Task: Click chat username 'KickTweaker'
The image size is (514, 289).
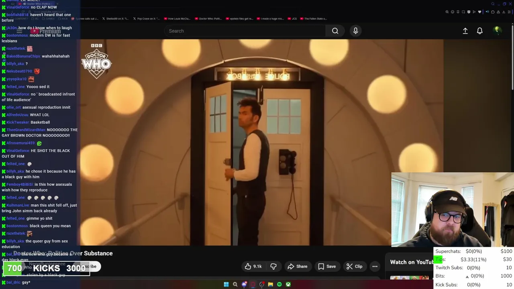Action: pyautogui.click(x=18, y=122)
